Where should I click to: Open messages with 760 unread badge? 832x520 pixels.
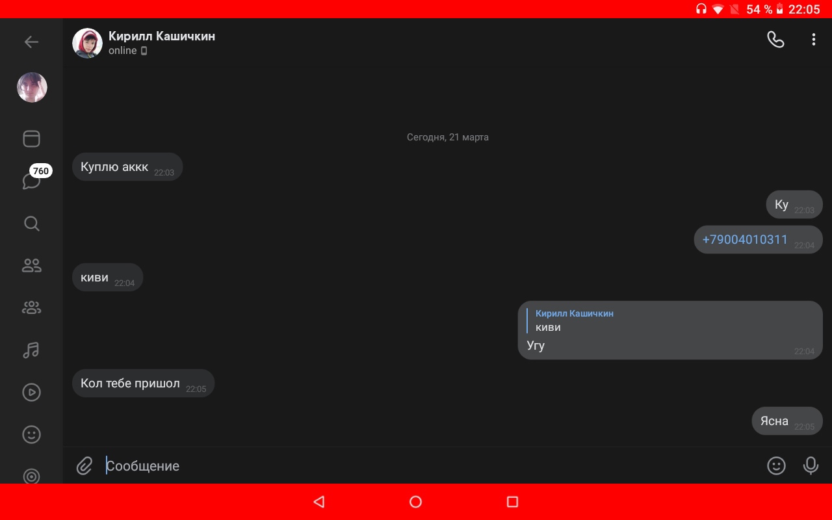pos(31,181)
